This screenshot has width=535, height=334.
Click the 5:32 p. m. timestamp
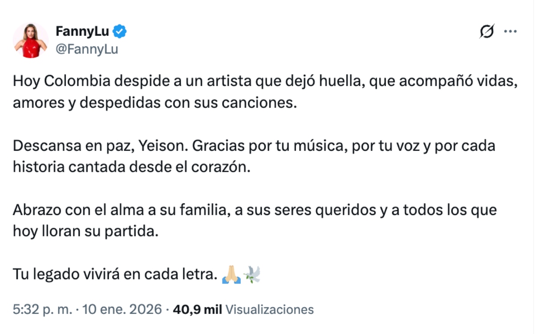click(42, 309)
